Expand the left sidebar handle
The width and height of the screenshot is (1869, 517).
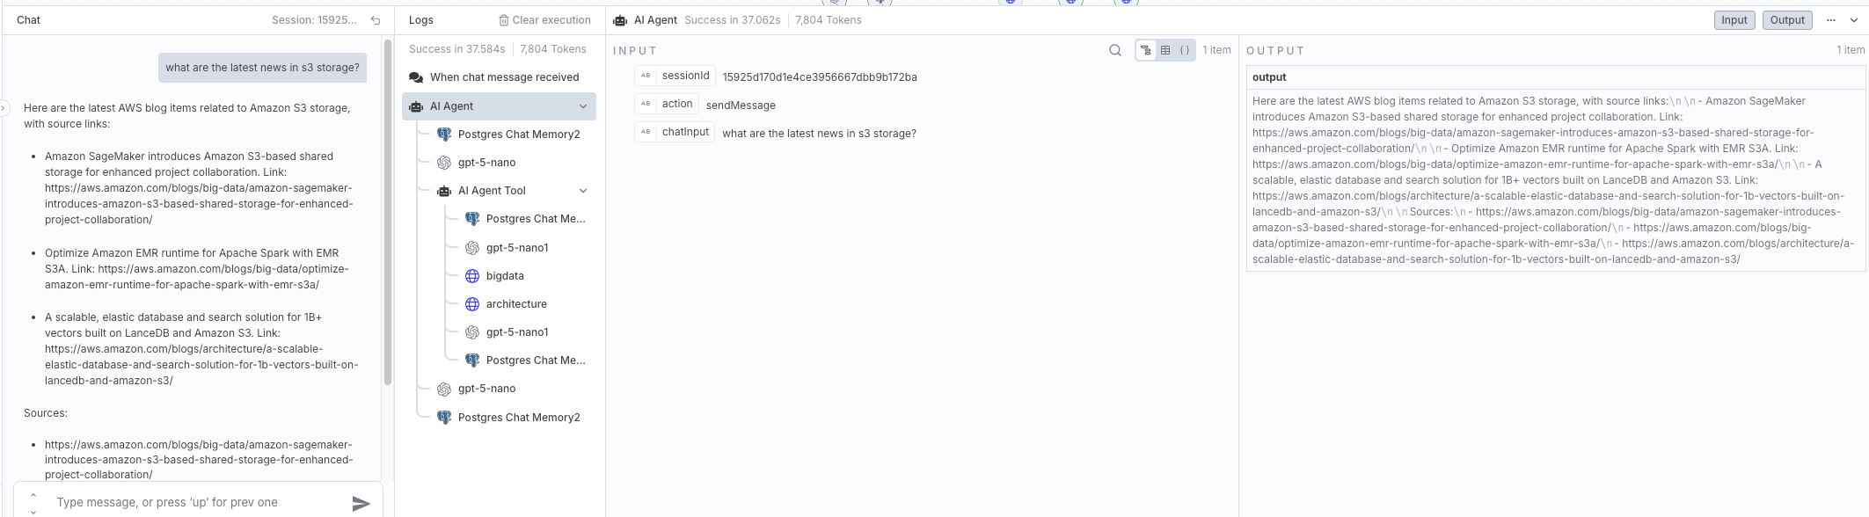pos(4,108)
